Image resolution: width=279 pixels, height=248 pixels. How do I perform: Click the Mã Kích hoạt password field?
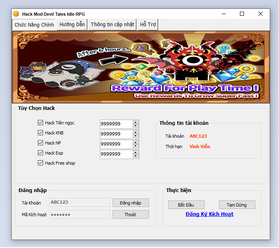(x=80, y=214)
